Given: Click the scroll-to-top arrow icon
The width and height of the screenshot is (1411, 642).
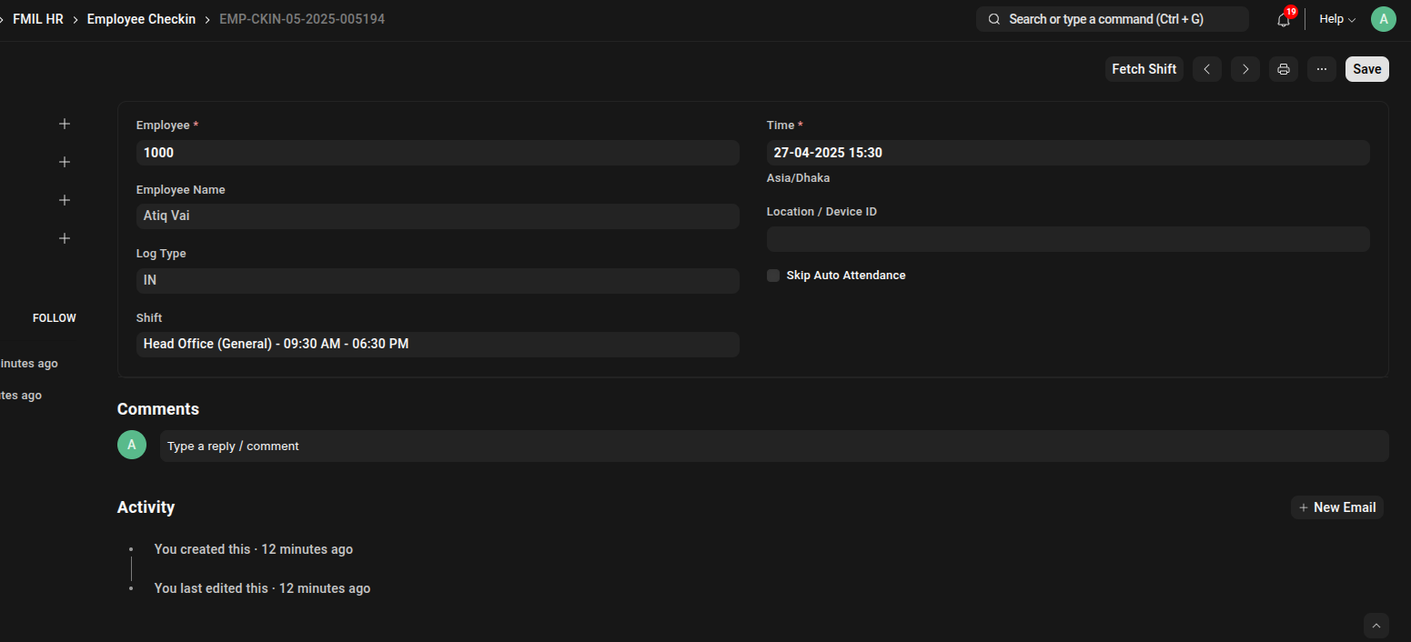Looking at the screenshot, I should pos(1376,626).
